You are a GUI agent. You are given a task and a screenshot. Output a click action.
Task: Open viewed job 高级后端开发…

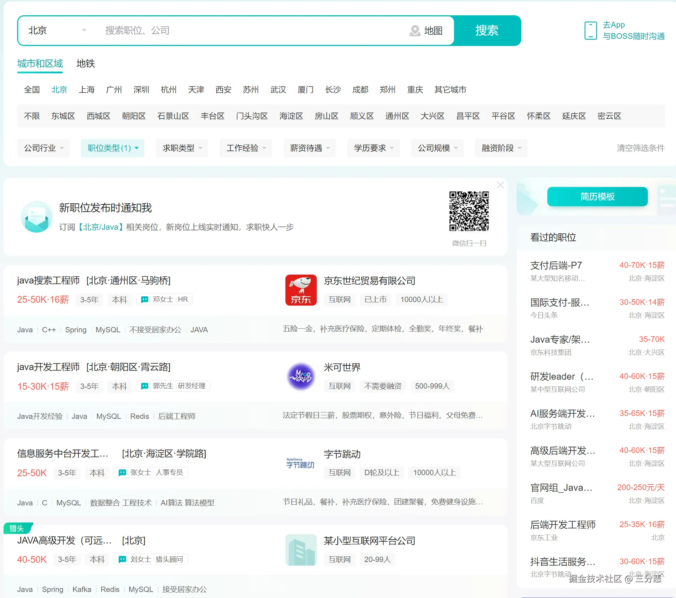(x=563, y=451)
